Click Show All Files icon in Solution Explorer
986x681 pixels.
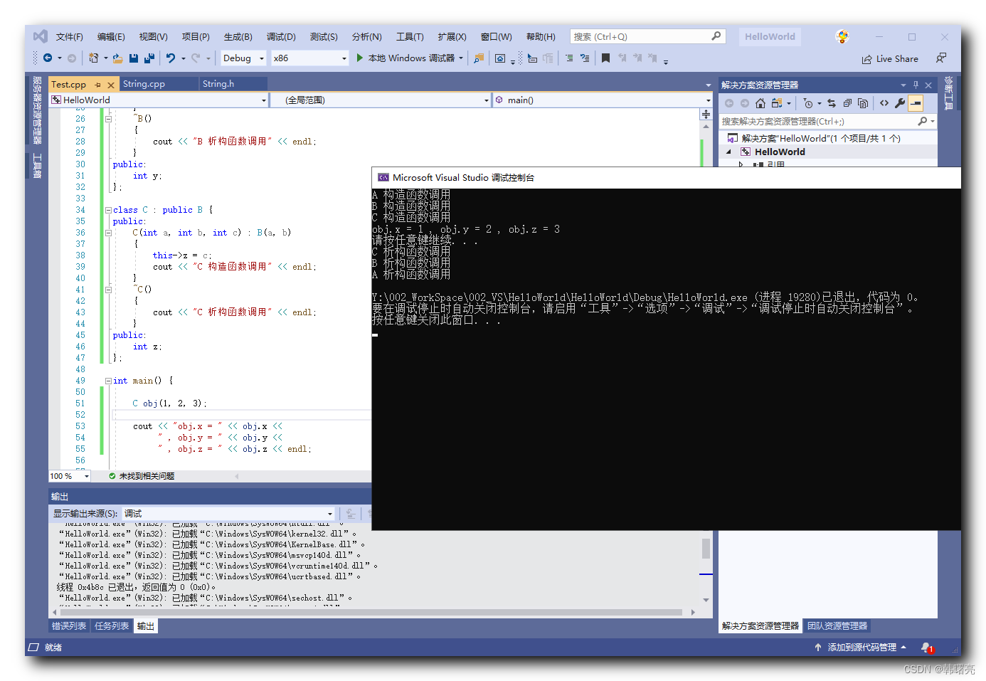pyautogui.click(x=863, y=103)
